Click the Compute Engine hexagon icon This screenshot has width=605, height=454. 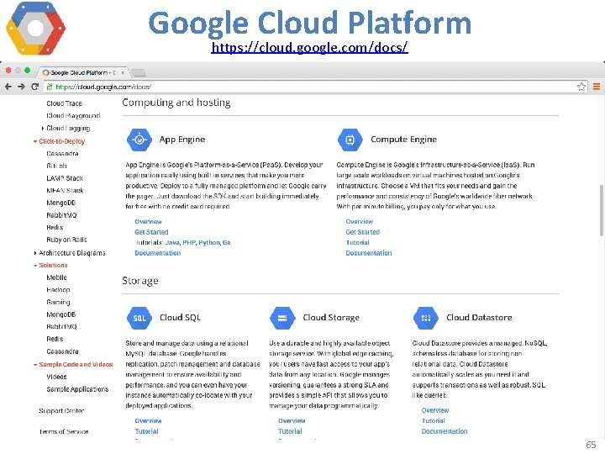[350, 140]
